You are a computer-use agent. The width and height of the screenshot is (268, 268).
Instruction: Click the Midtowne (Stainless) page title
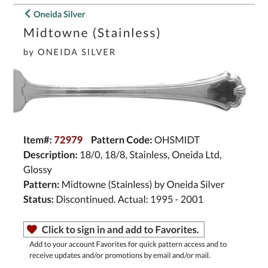coord(92,33)
